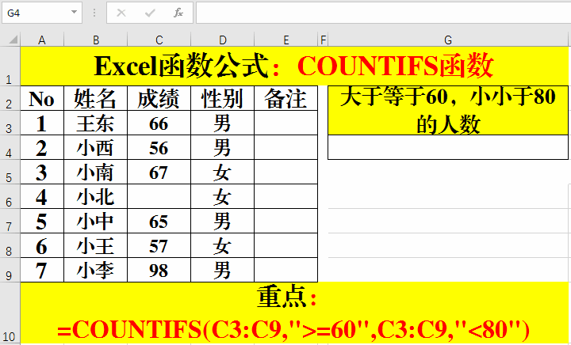This screenshot has width=571, height=345.
Task: Select column F header
Action: point(323,40)
